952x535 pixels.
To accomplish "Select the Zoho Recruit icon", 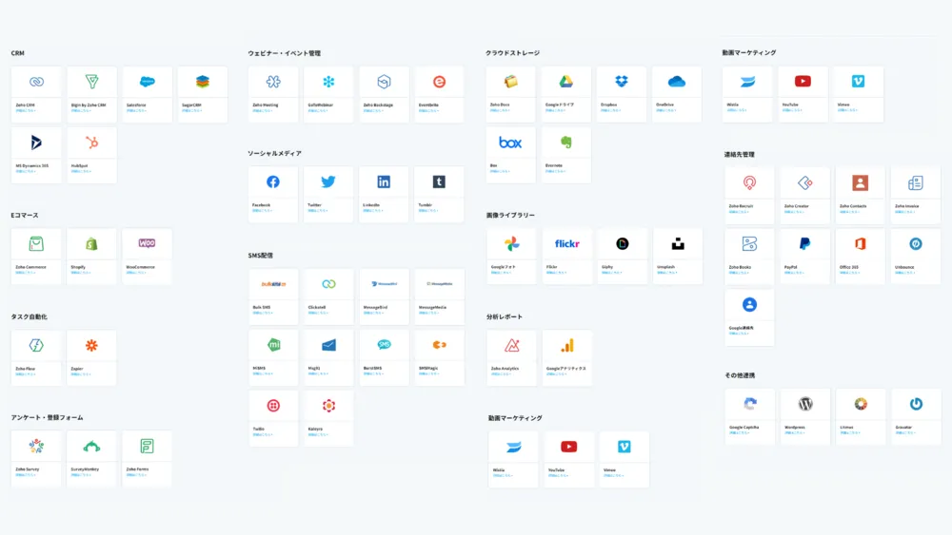I will 750,183.
